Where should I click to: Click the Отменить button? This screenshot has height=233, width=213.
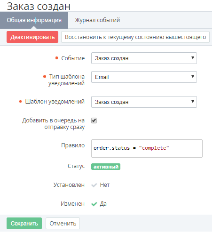pos(63,223)
